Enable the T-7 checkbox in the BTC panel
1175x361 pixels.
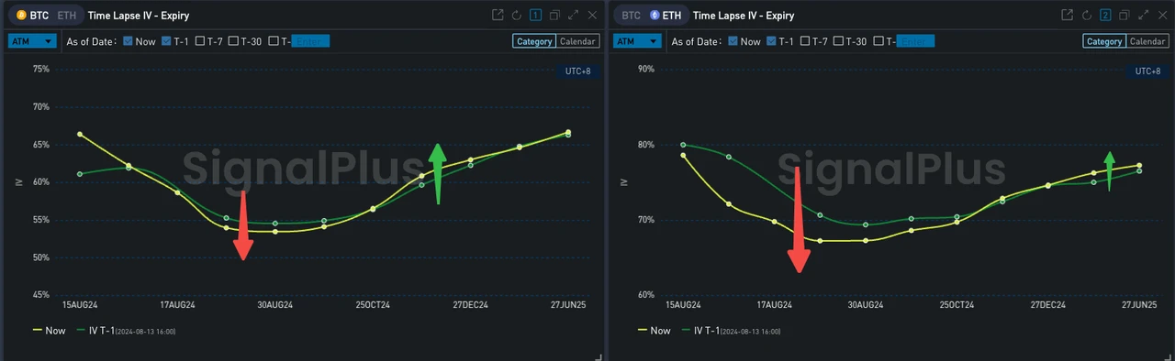coord(200,41)
